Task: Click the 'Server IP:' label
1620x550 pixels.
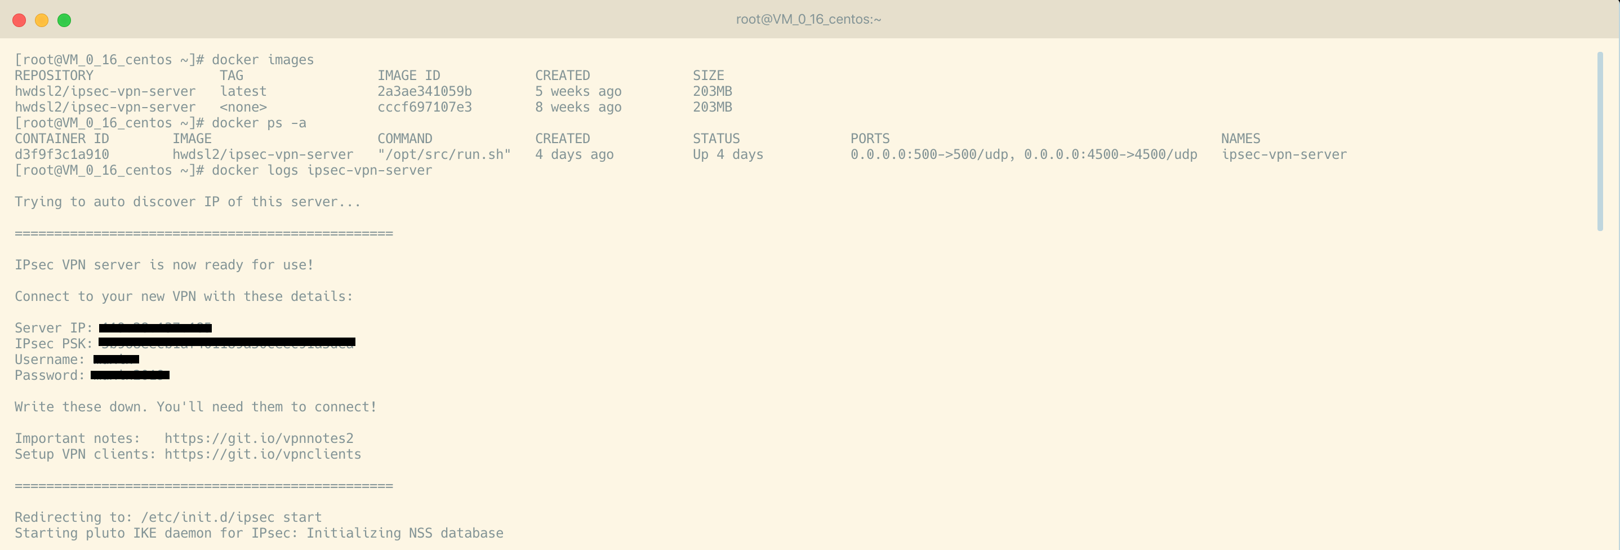Action: click(x=54, y=328)
